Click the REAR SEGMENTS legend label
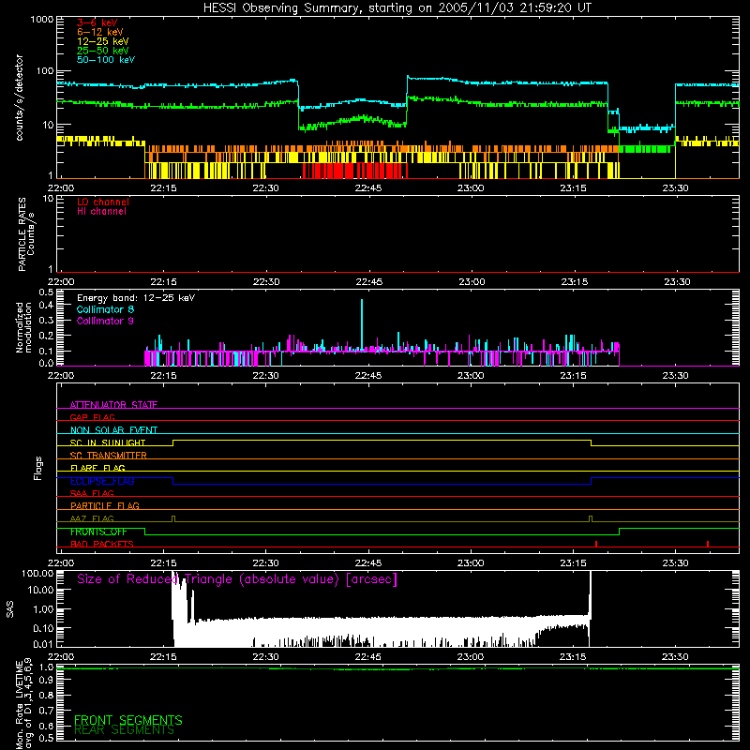 [124, 730]
